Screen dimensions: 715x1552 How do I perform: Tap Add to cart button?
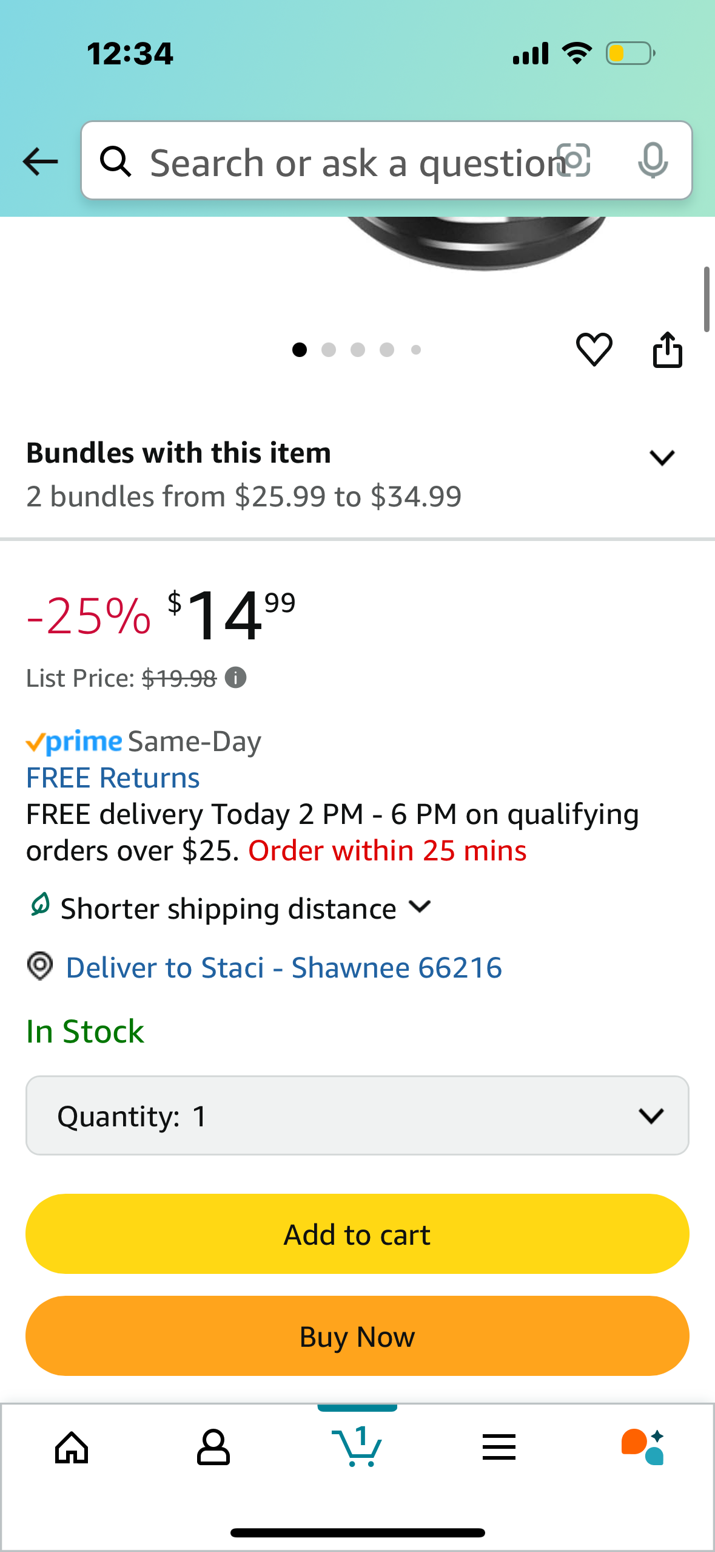click(x=357, y=1234)
